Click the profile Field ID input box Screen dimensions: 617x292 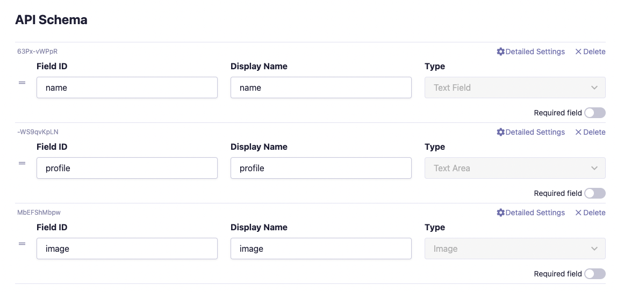pyautogui.click(x=127, y=168)
